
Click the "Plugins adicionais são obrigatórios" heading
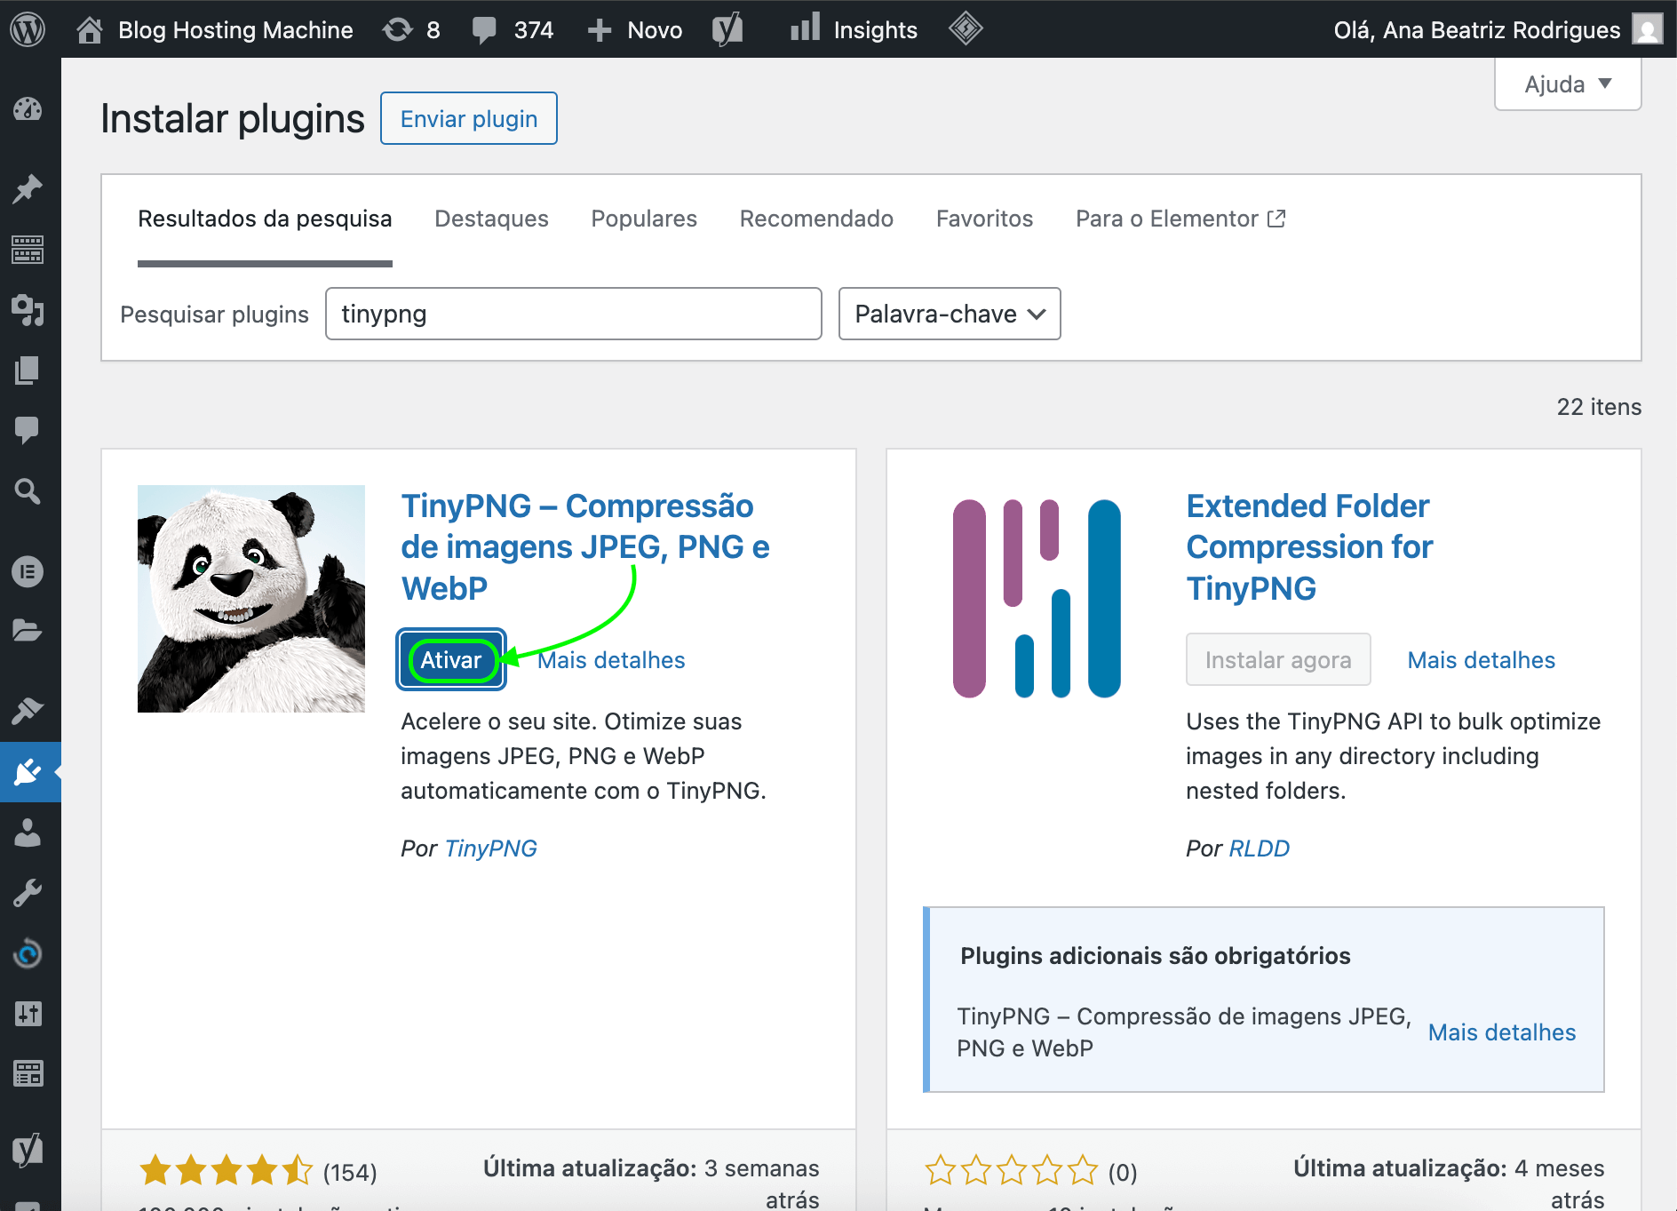click(x=1155, y=956)
